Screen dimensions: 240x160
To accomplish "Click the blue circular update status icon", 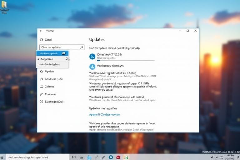I will [x=92, y=56].
